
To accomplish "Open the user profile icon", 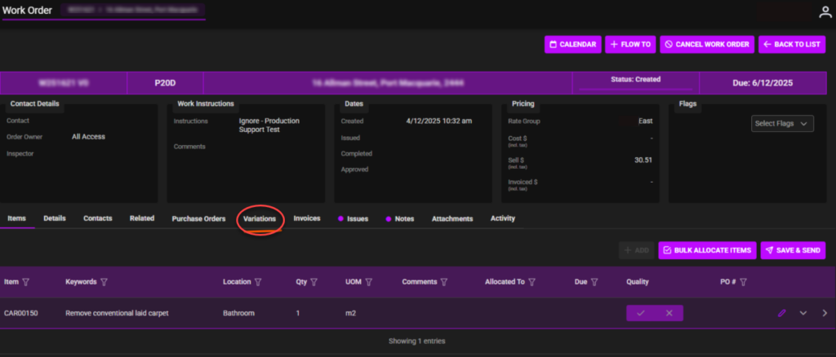I will click(x=825, y=12).
